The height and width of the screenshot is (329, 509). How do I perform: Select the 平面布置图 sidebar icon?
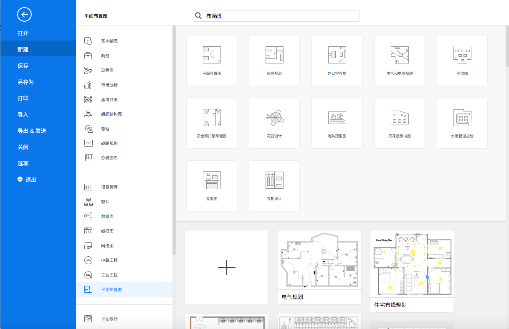88,289
